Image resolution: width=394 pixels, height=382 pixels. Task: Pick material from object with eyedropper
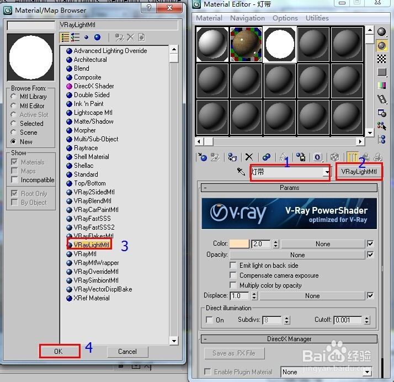(x=241, y=172)
